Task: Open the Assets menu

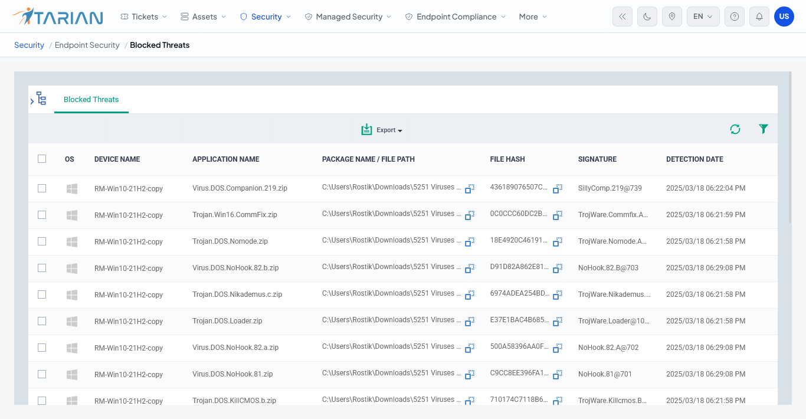Action: click(x=204, y=17)
